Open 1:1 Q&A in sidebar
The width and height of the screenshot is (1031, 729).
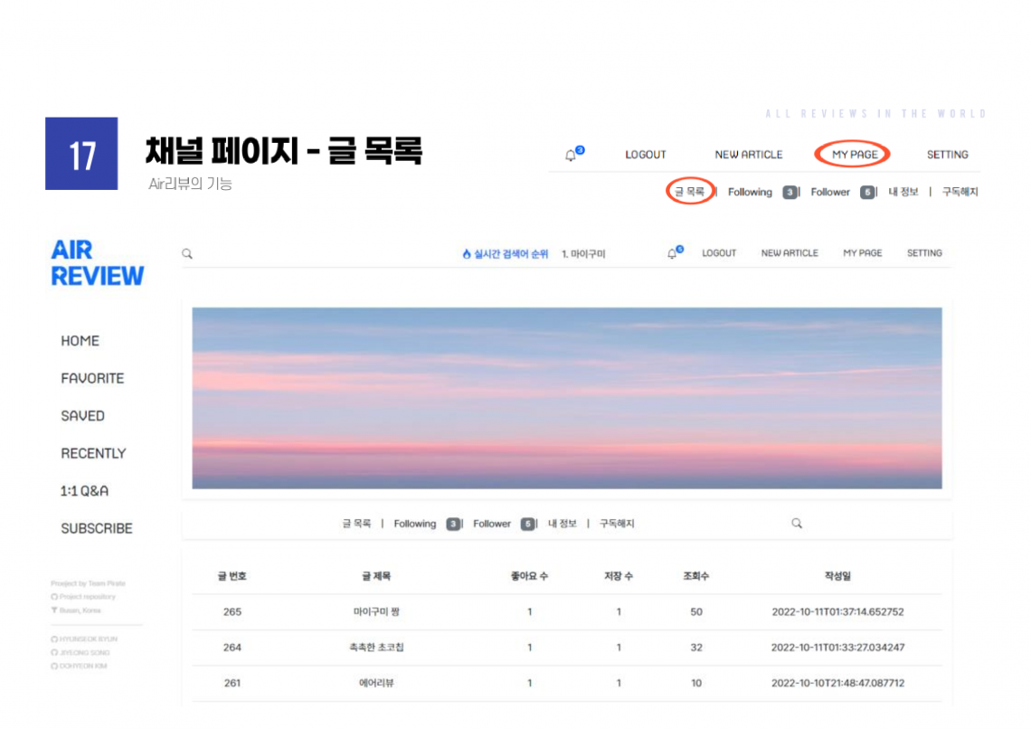(x=84, y=491)
